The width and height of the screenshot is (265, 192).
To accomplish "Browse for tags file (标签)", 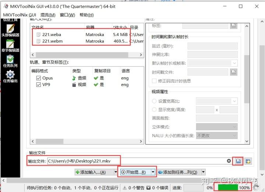I will click(x=234, y=25).
